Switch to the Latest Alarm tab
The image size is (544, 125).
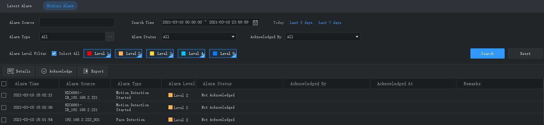click(19, 6)
